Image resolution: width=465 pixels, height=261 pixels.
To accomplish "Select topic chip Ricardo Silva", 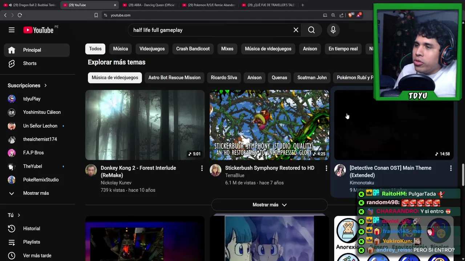I will click(x=224, y=78).
